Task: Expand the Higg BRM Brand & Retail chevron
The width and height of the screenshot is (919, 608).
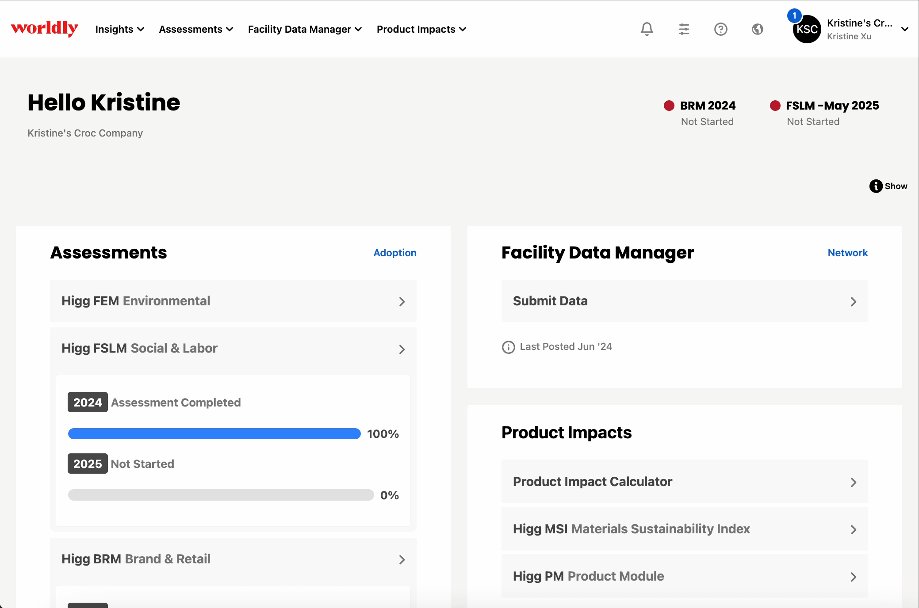Action: [x=402, y=559]
